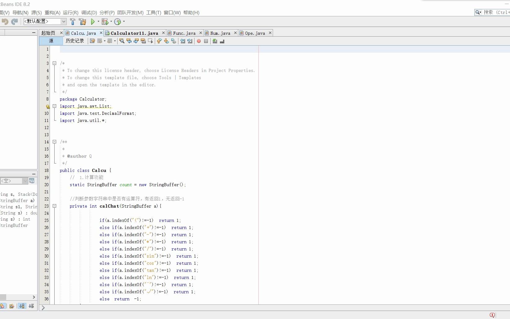Minimize the upper left panel
510x319 pixels.
[x=34, y=33]
